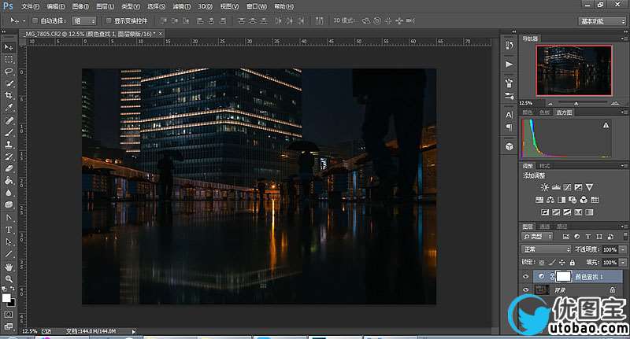Toggle the layer filter switch
This screenshot has width=630, height=339.
pos(625,236)
